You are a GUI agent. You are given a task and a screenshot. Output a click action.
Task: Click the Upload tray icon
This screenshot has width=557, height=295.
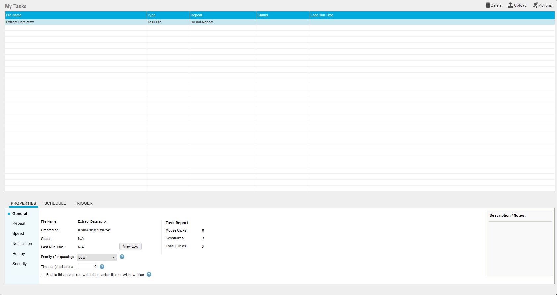[511, 5]
